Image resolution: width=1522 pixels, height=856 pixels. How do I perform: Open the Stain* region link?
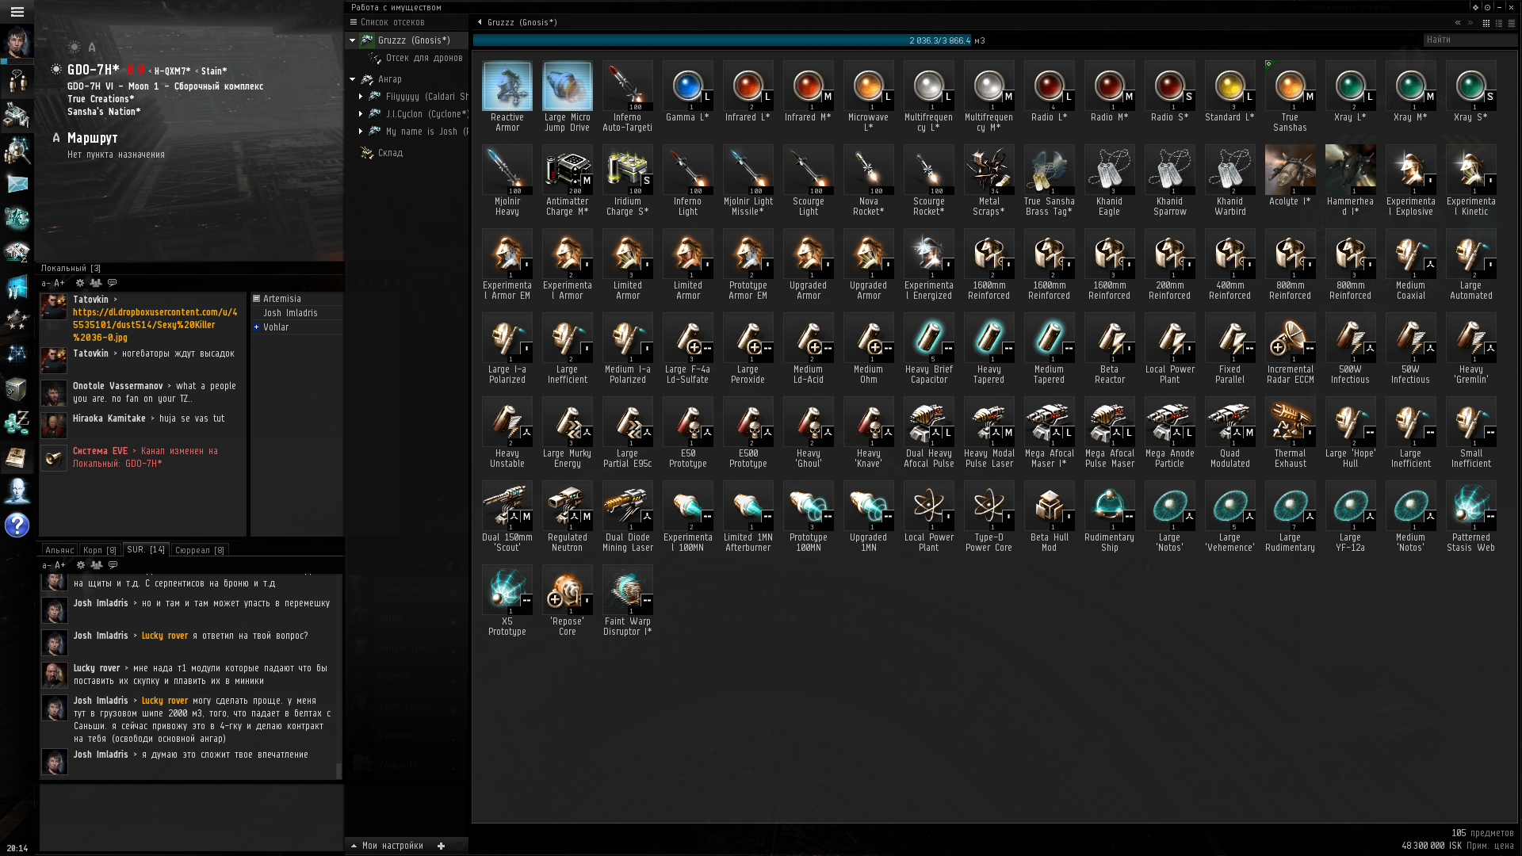214,71
